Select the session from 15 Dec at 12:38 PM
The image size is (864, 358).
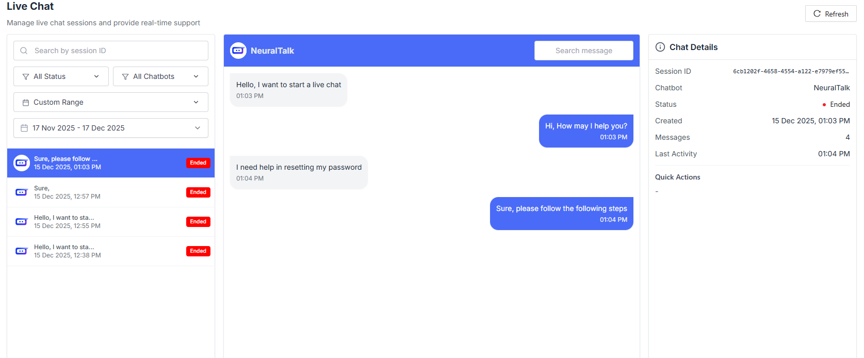[103, 251]
